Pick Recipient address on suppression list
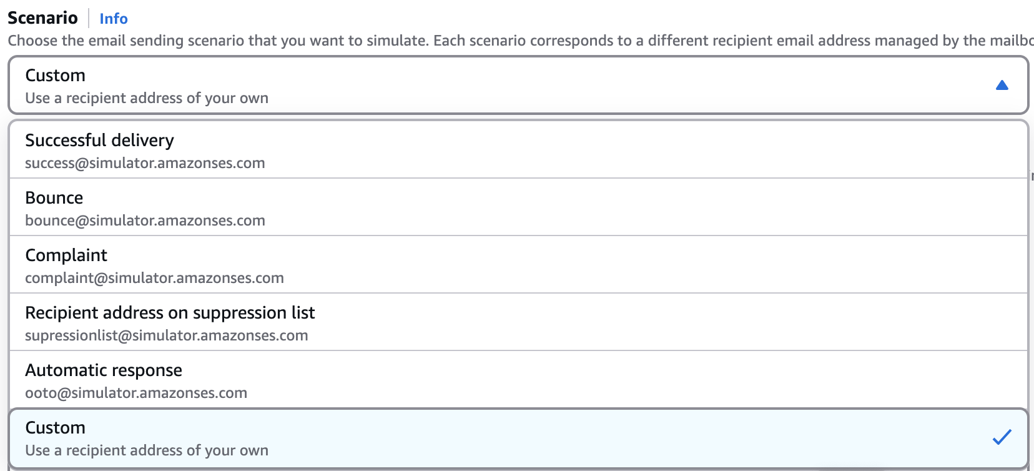This screenshot has height=471, width=1034. (x=170, y=313)
